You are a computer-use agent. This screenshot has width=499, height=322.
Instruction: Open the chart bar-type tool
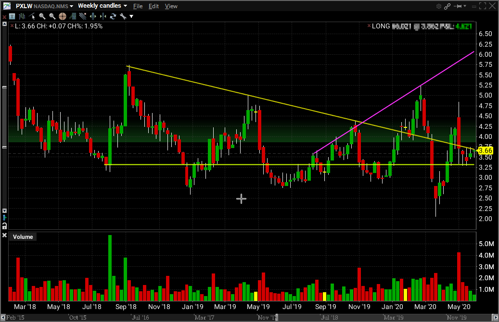22,16
